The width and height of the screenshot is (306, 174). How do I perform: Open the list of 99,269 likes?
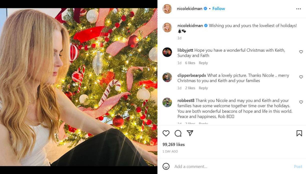pos(174,144)
